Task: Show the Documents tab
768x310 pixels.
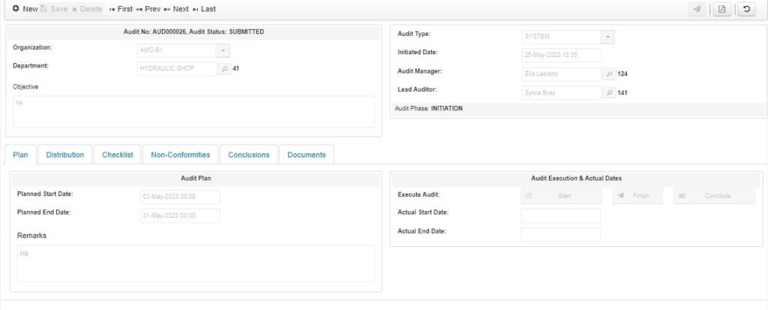Action: pyautogui.click(x=306, y=155)
